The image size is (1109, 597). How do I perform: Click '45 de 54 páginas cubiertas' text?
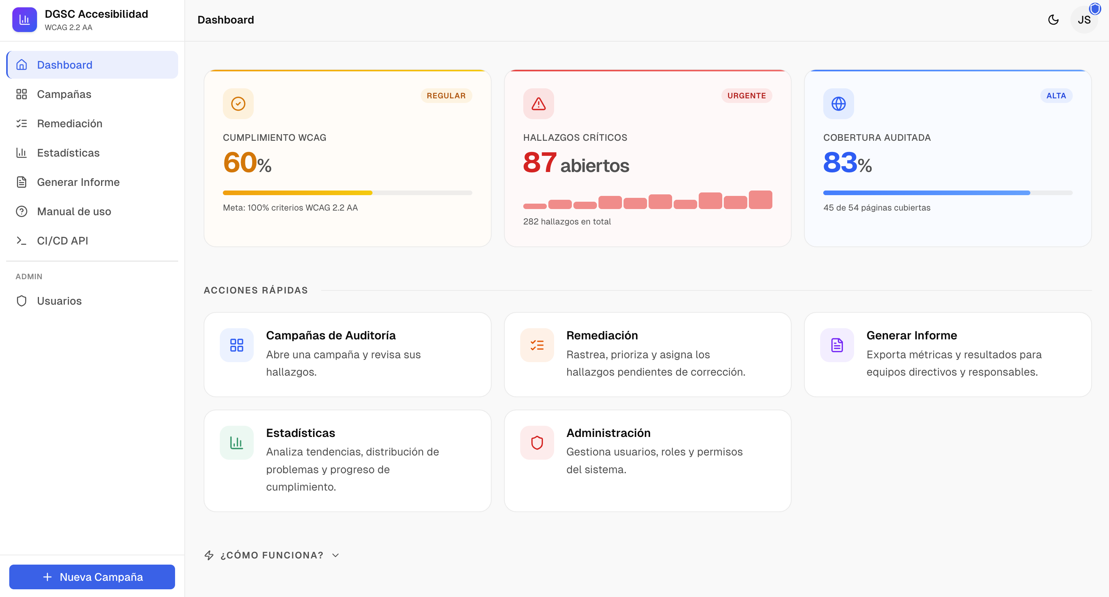(x=876, y=208)
